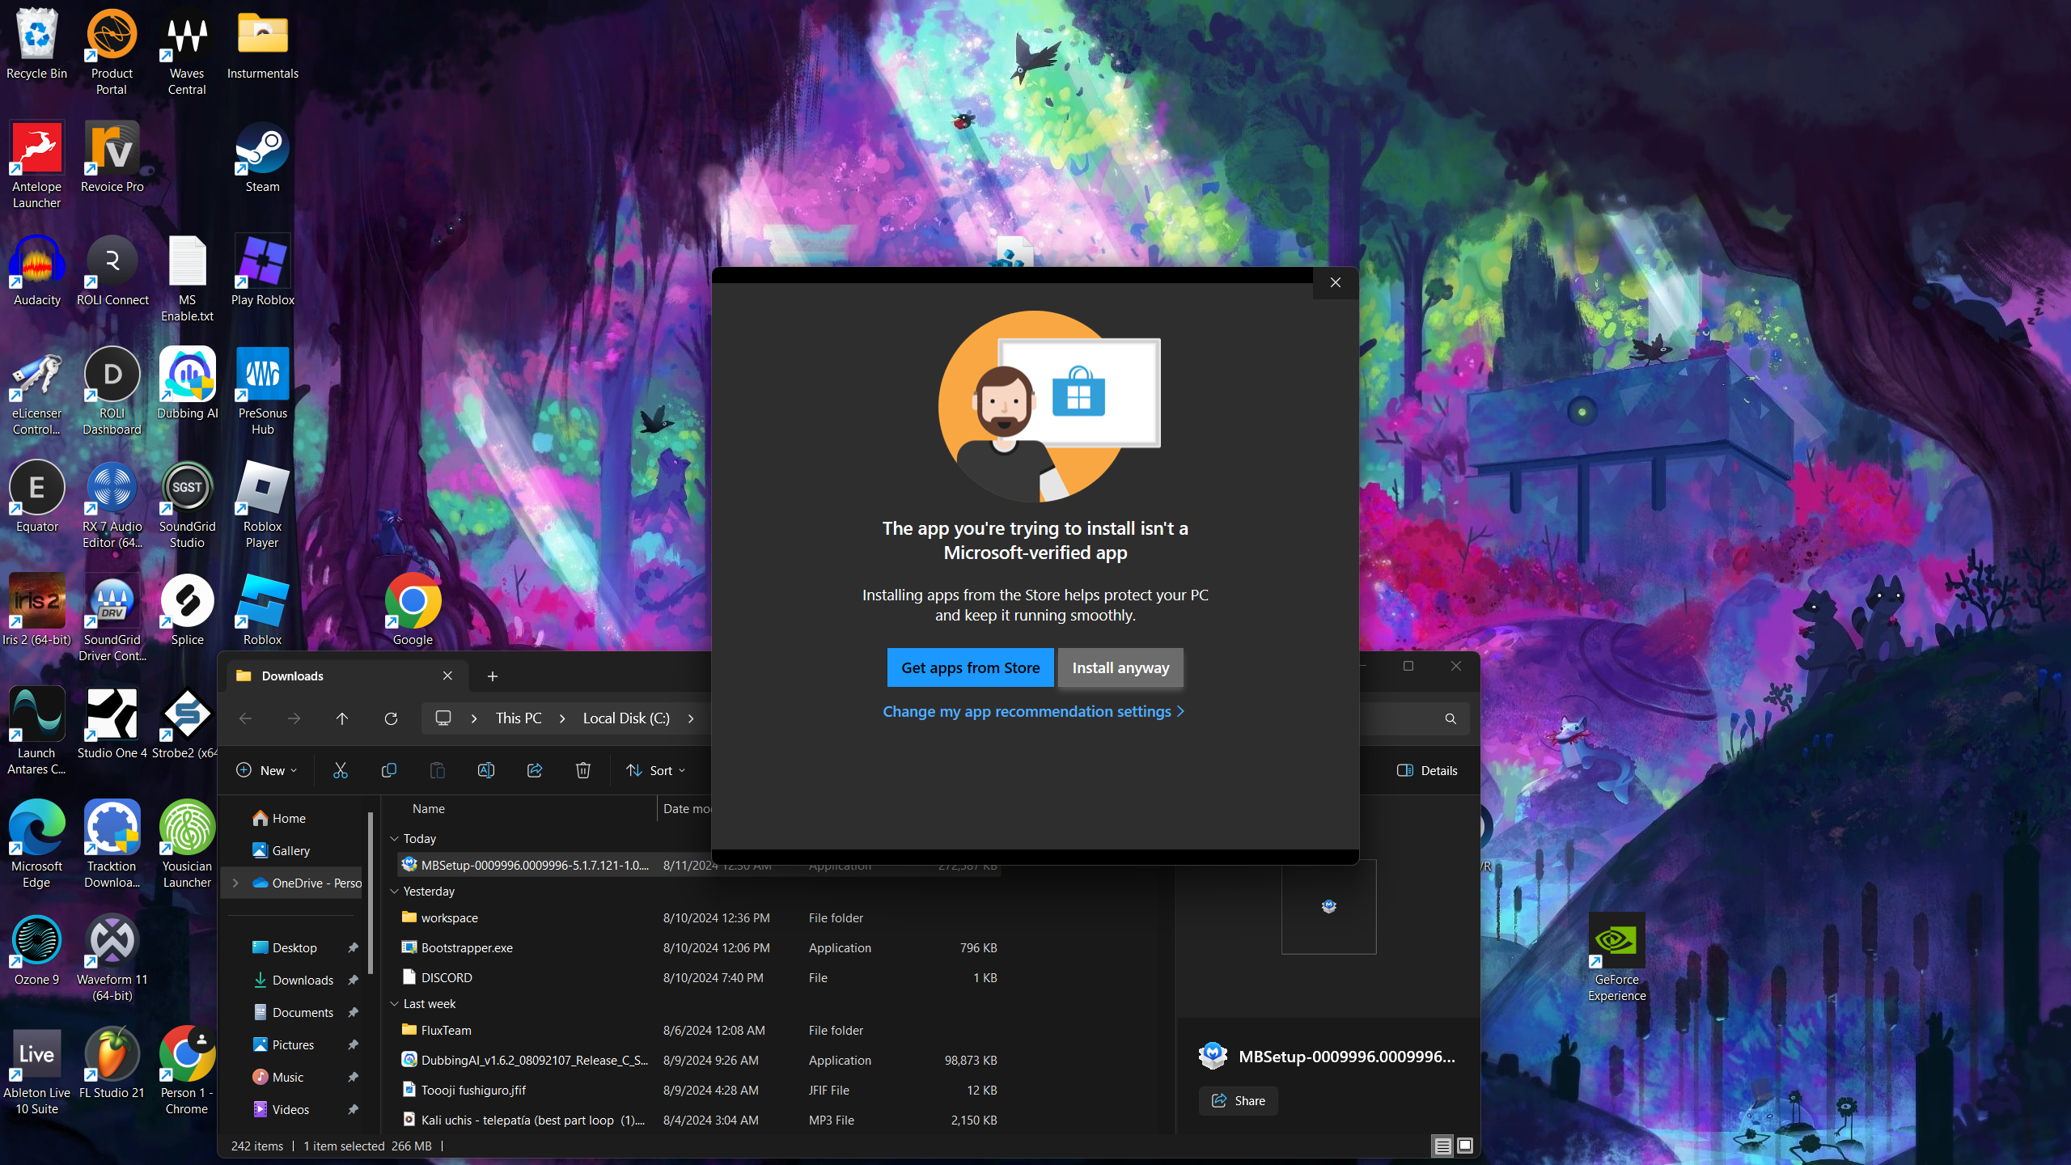Click the Refresh icon in Explorer navigation
This screenshot has height=1165, width=2071.
tap(391, 718)
